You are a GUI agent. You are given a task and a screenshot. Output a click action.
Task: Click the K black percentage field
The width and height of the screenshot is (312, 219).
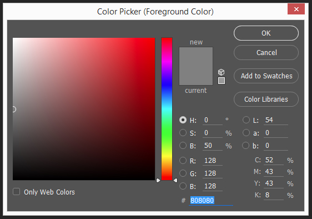pyautogui.click(x=274, y=195)
